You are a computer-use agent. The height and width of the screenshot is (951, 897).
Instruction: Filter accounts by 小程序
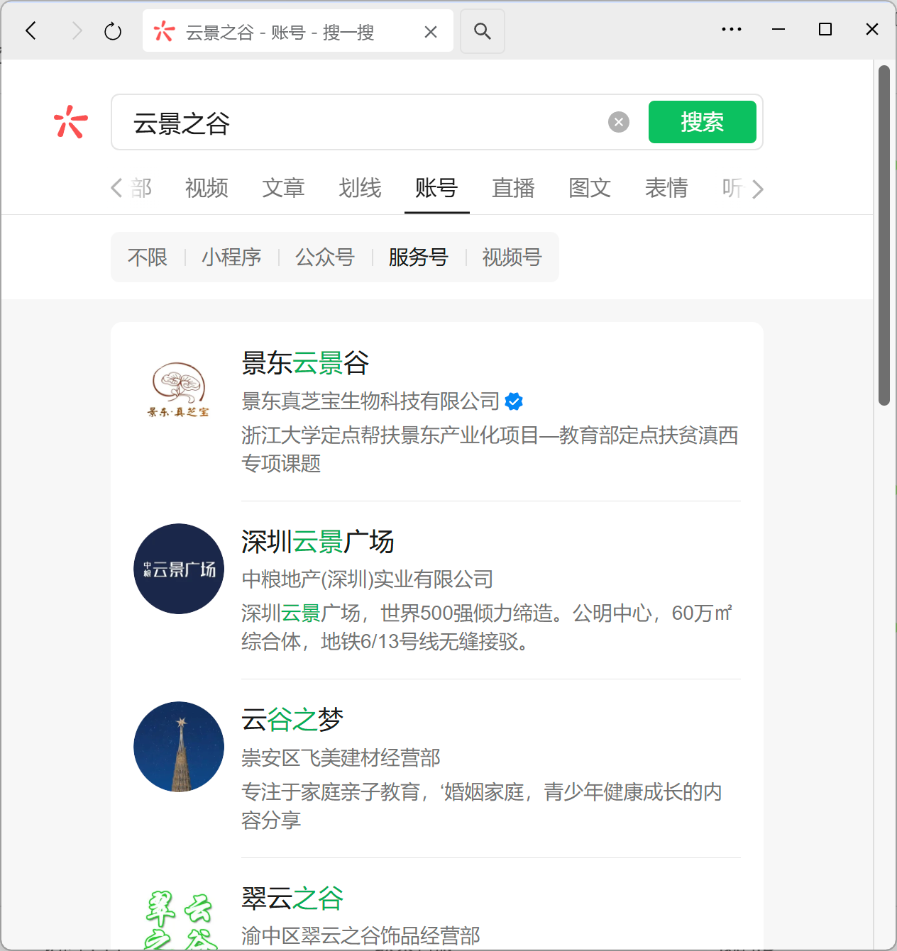click(x=231, y=257)
